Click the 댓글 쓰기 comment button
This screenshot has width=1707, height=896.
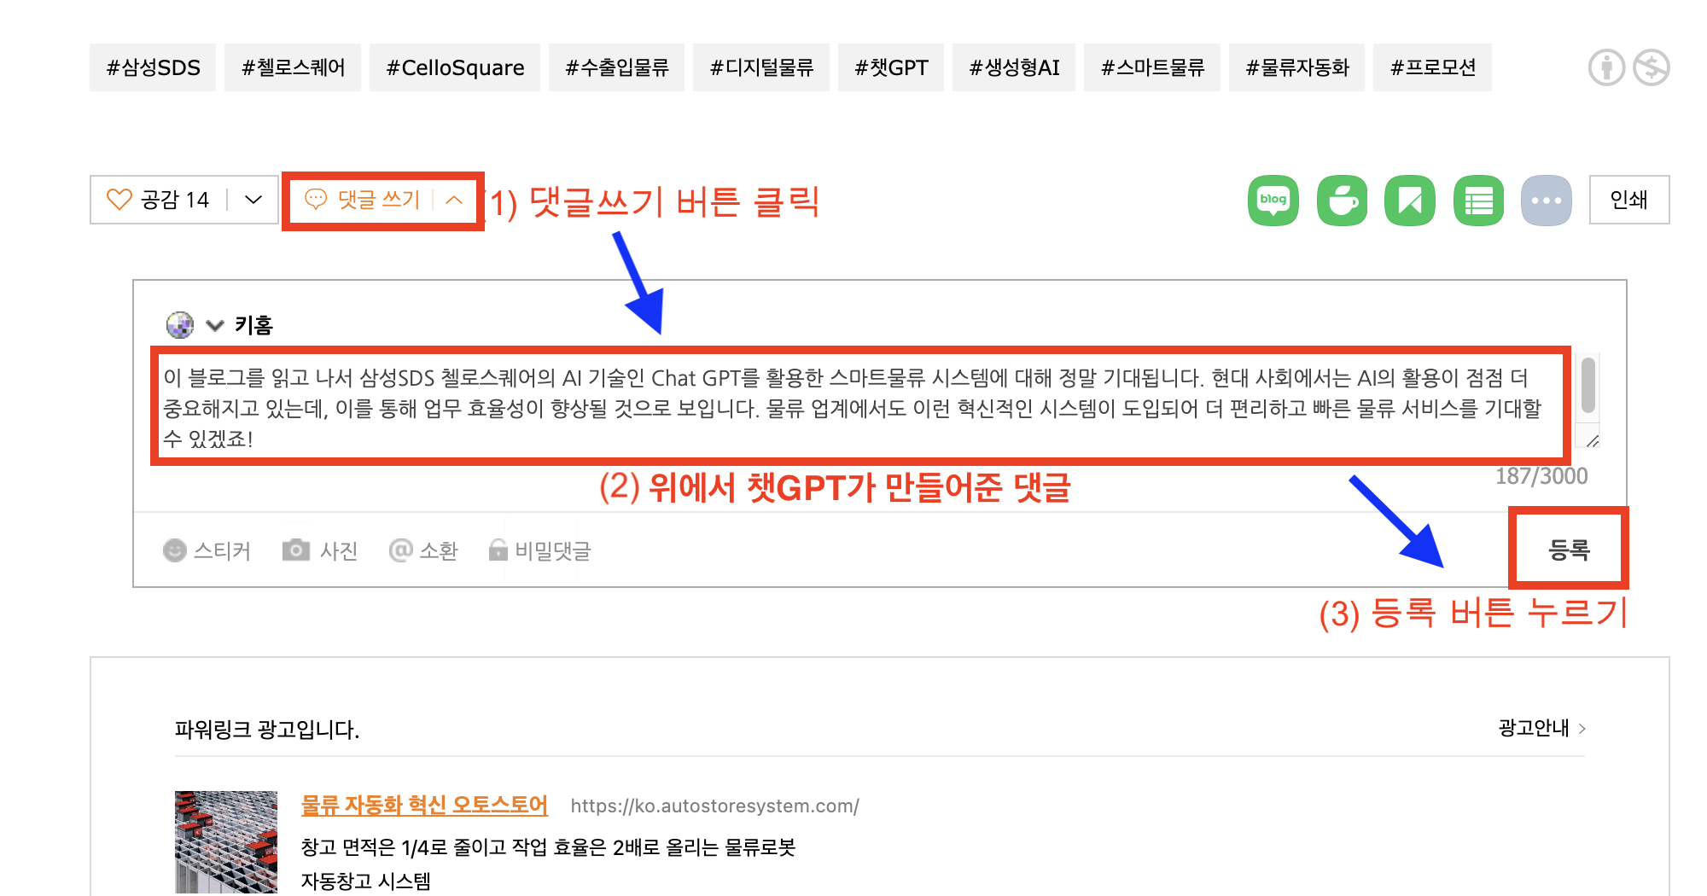click(x=364, y=200)
